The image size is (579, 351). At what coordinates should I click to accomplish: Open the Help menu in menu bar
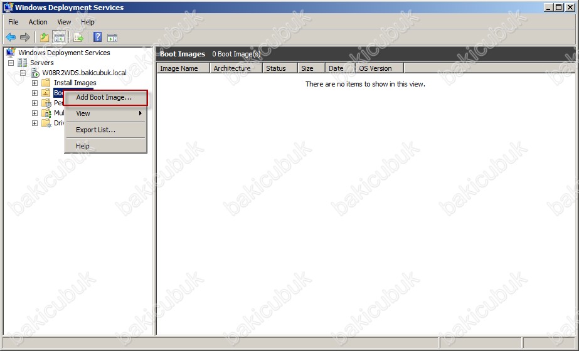coord(88,22)
